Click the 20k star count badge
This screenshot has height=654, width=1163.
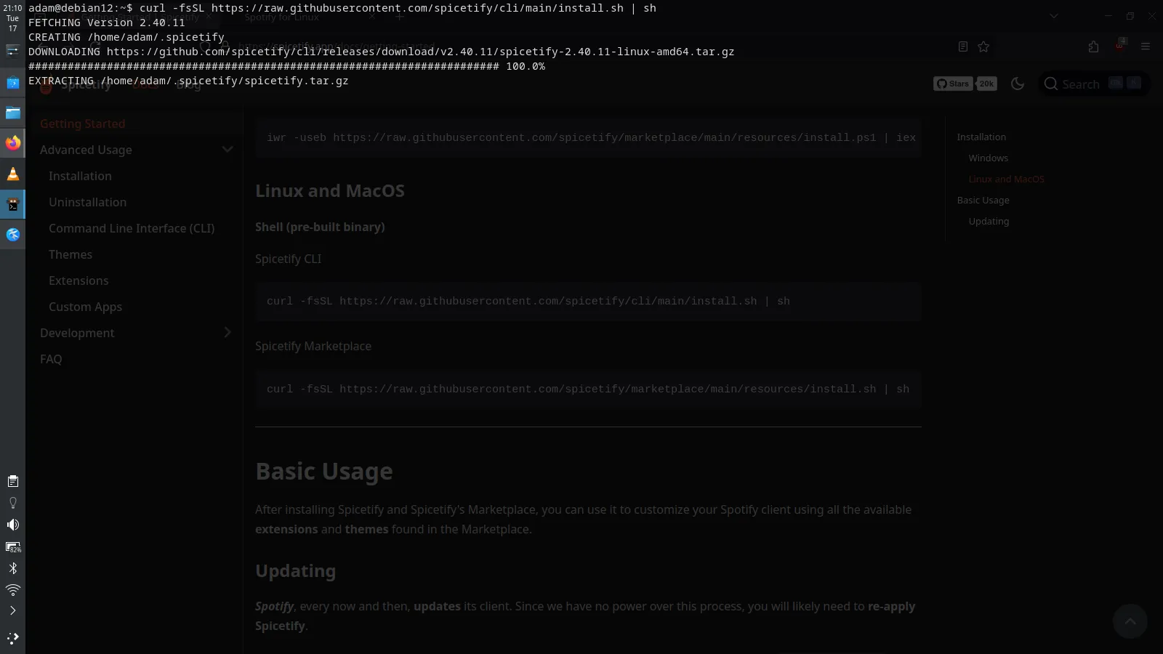point(986,84)
